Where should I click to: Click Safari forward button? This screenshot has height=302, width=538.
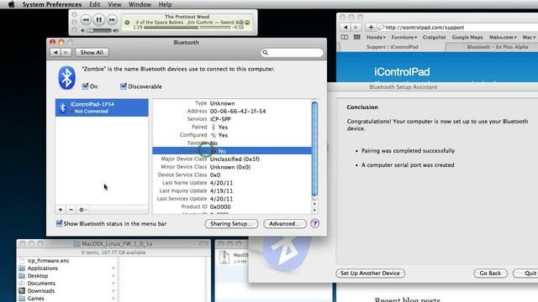[x=356, y=27]
